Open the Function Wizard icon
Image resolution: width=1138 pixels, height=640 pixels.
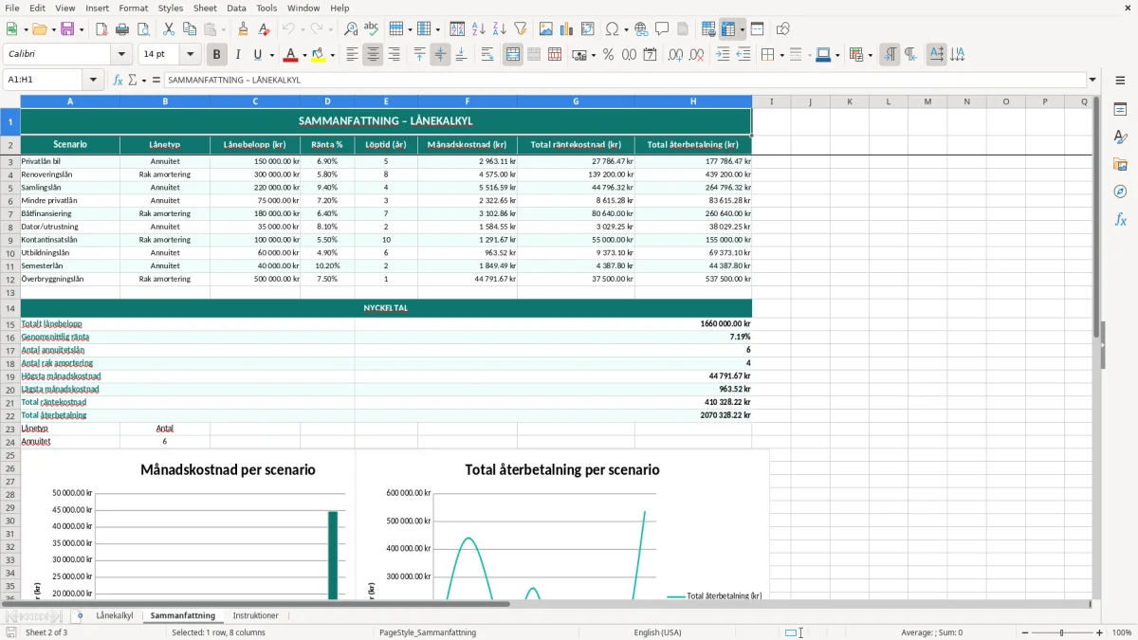(x=118, y=80)
